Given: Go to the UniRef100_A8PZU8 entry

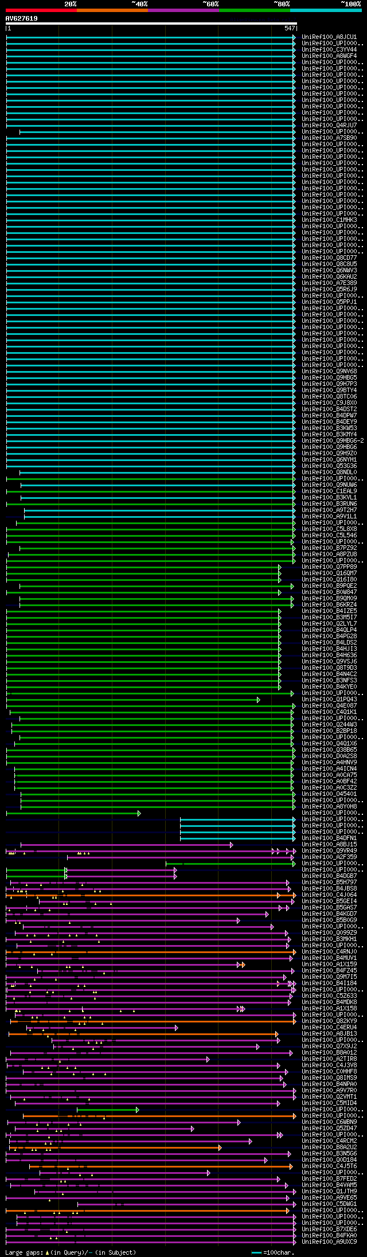Looking at the screenshot, I should point(329,554).
